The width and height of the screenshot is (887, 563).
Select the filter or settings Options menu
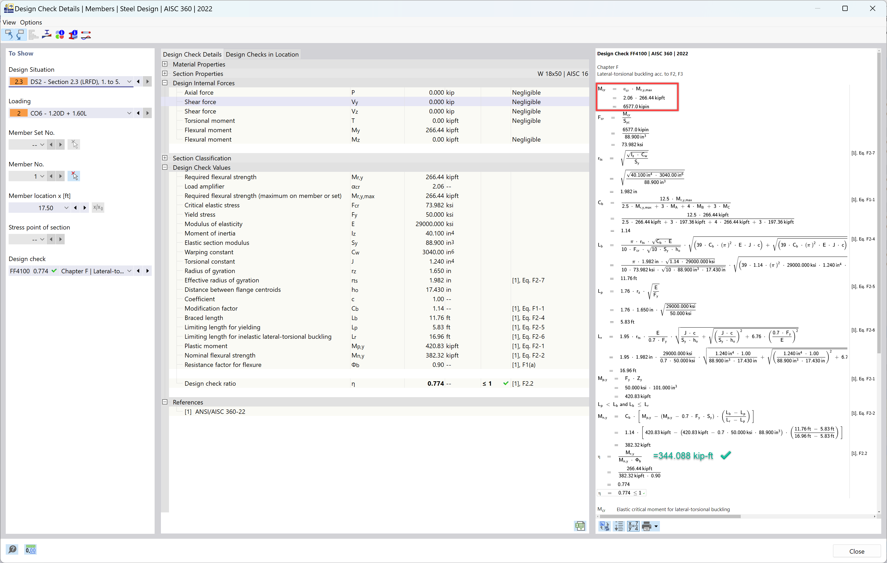31,22
